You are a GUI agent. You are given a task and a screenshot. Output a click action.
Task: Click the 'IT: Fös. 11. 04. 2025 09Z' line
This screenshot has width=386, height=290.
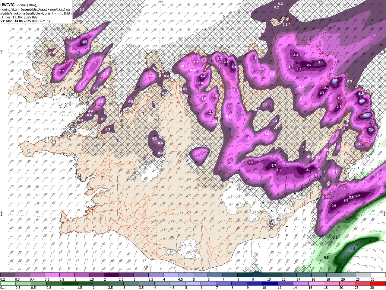[x=19, y=17]
